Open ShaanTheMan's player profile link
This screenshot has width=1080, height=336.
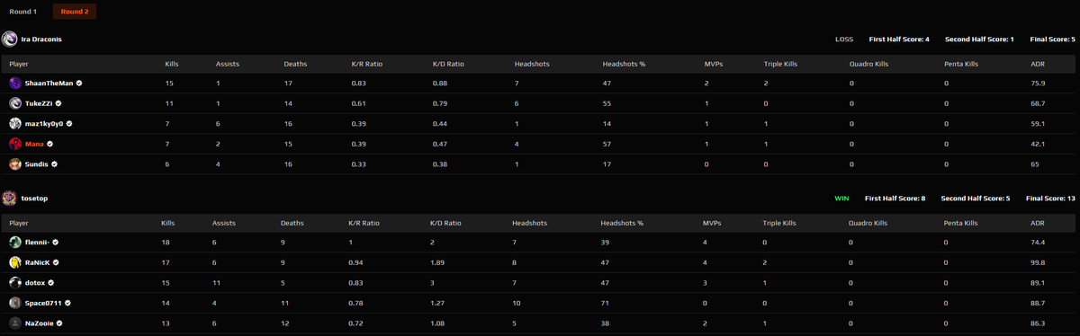49,83
